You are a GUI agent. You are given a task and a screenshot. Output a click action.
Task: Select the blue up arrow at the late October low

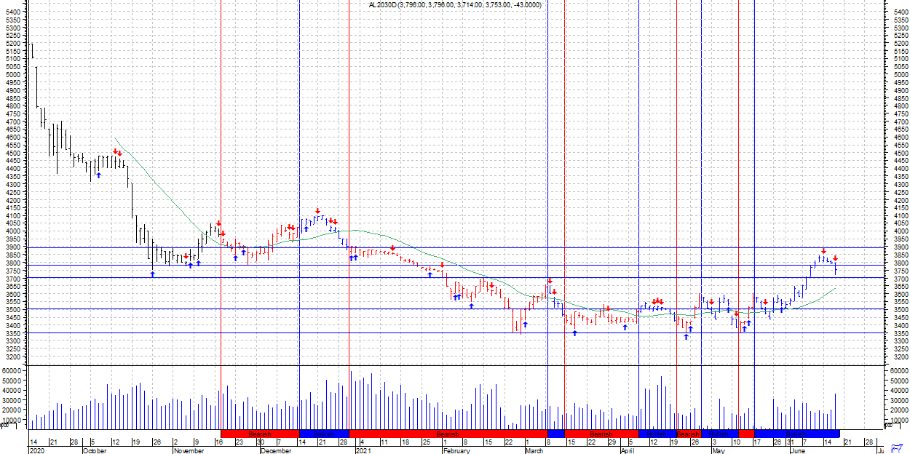[152, 274]
